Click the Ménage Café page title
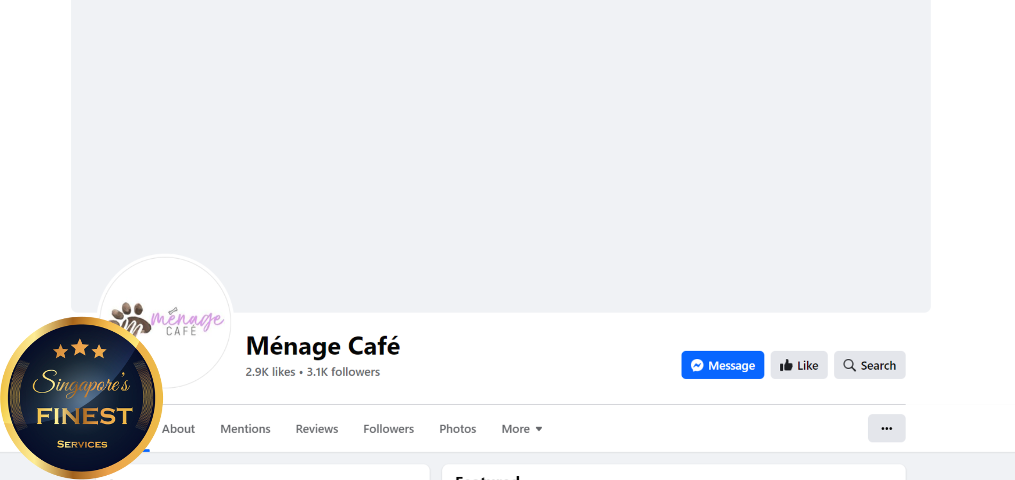 point(323,346)
